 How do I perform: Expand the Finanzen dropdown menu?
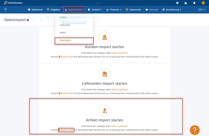pos(114,10)
